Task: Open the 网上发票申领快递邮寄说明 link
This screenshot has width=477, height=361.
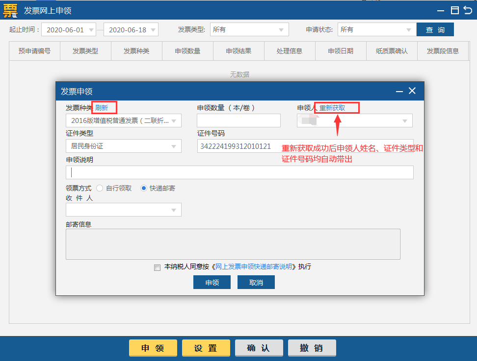Action: [x=253, y=266]
